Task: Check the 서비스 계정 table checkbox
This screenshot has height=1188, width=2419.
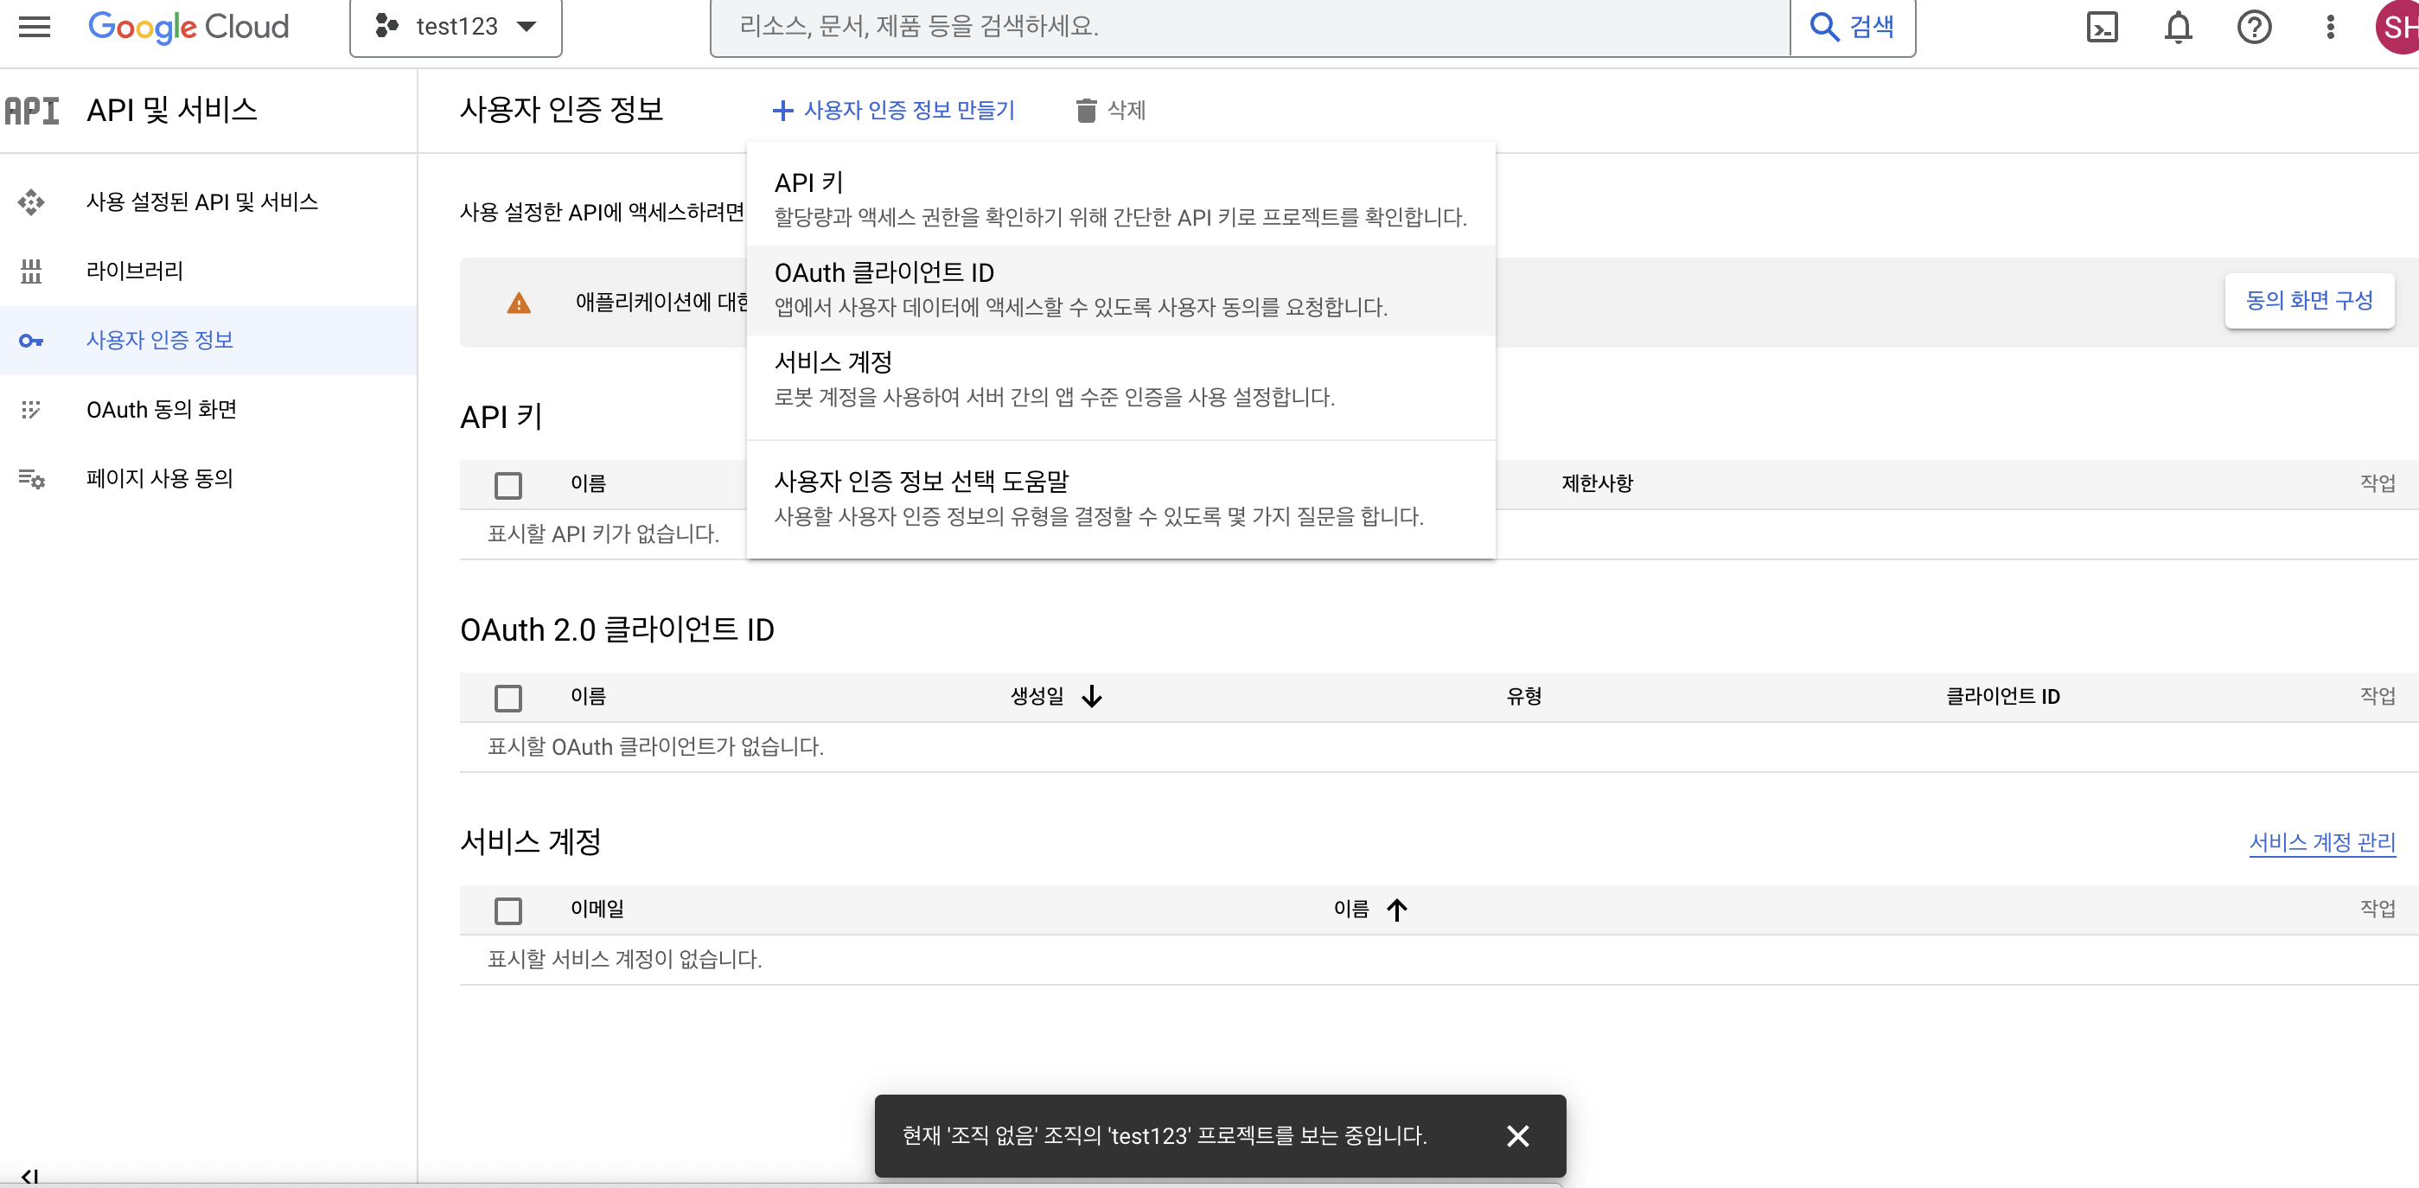Action: click(508, 910)
